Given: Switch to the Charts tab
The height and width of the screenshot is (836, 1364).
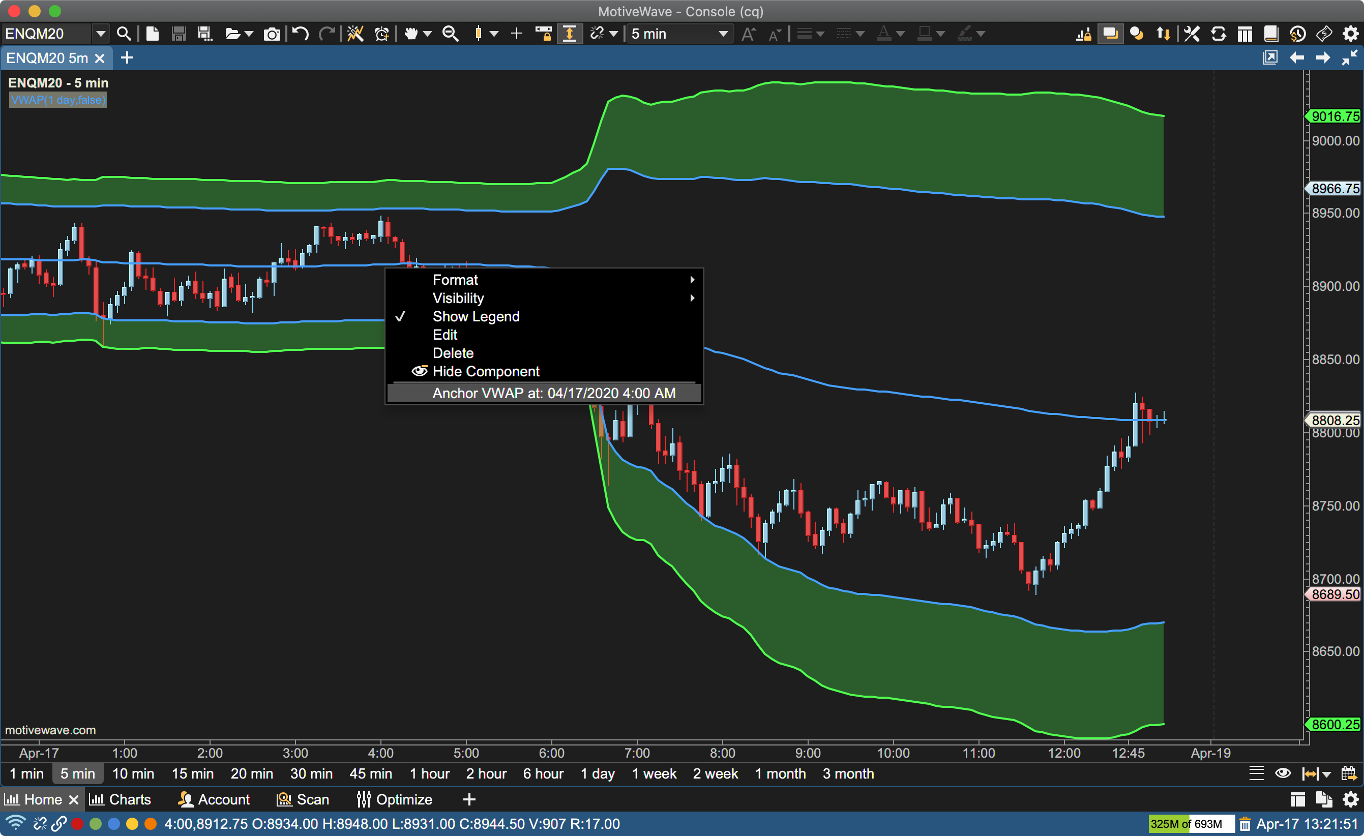Looking at the screenshot, I should [121, 799].
